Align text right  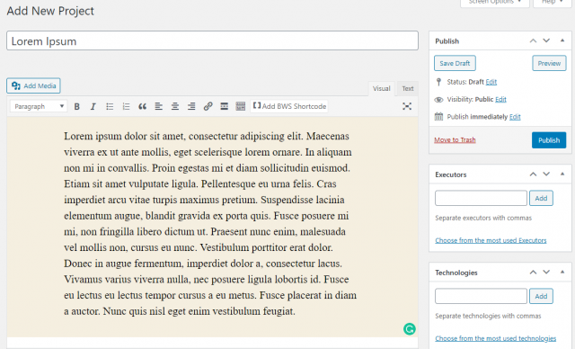[x=191, y=106]
